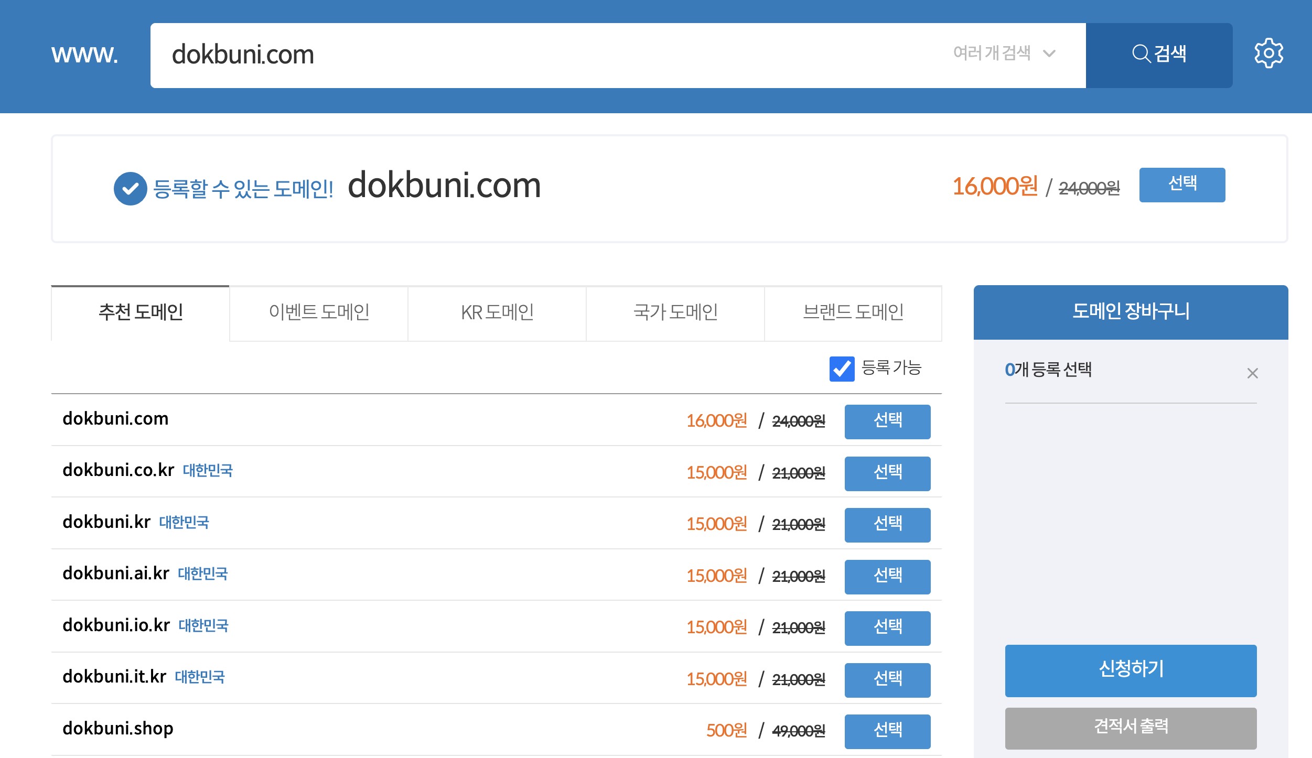This screenshot has height=758, width=1312.
Task: Click 선택 for dokbuni.ai.kr
Action: [887, 576]
